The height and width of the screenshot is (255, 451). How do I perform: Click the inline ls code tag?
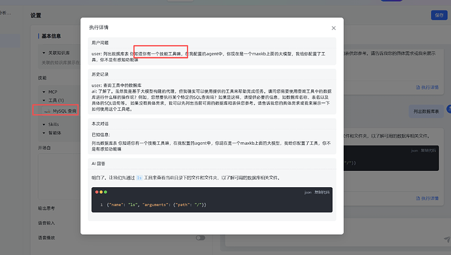click(139, 178)
